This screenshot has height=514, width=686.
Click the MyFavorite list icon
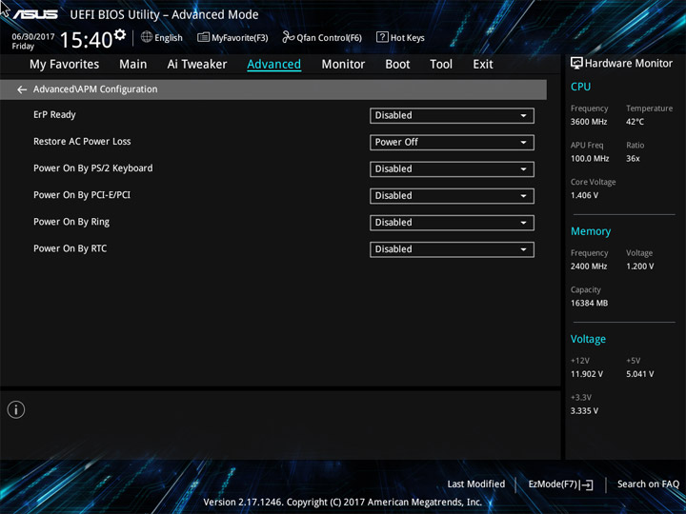coord(204,37)
